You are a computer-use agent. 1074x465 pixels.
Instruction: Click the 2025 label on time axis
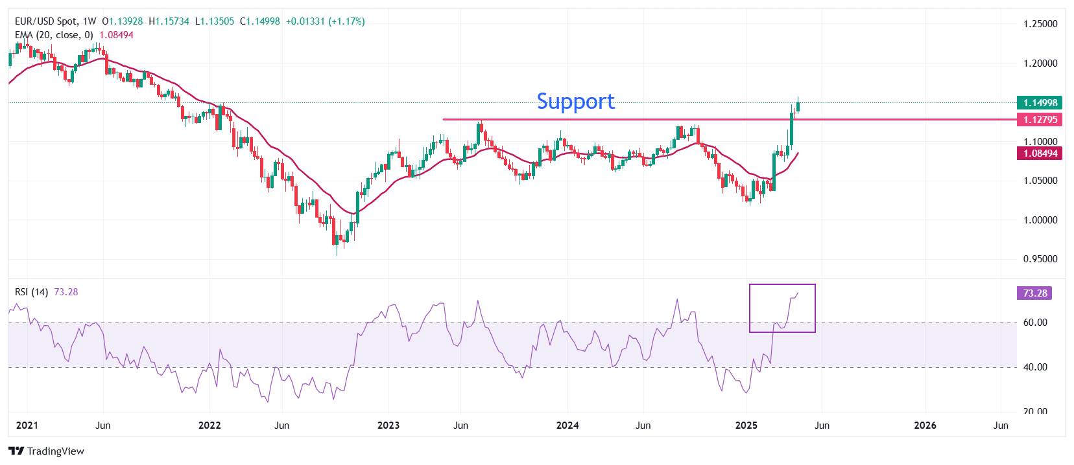tap(746, 425)
